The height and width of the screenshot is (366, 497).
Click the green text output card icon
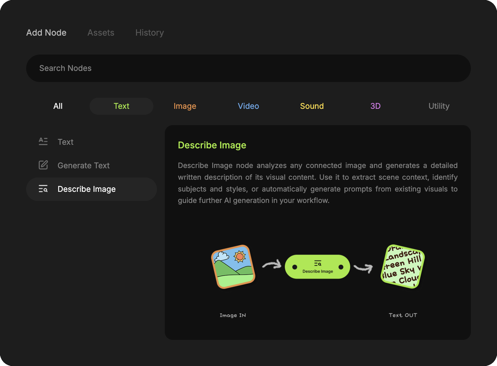403,267
